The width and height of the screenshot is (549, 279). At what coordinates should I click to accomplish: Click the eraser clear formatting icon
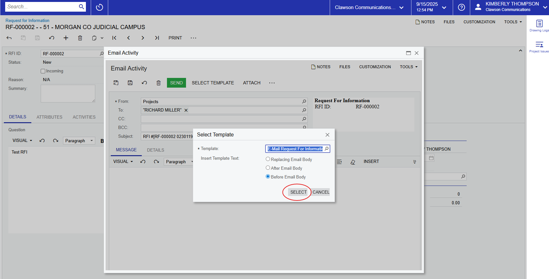[x=353, y=162]
